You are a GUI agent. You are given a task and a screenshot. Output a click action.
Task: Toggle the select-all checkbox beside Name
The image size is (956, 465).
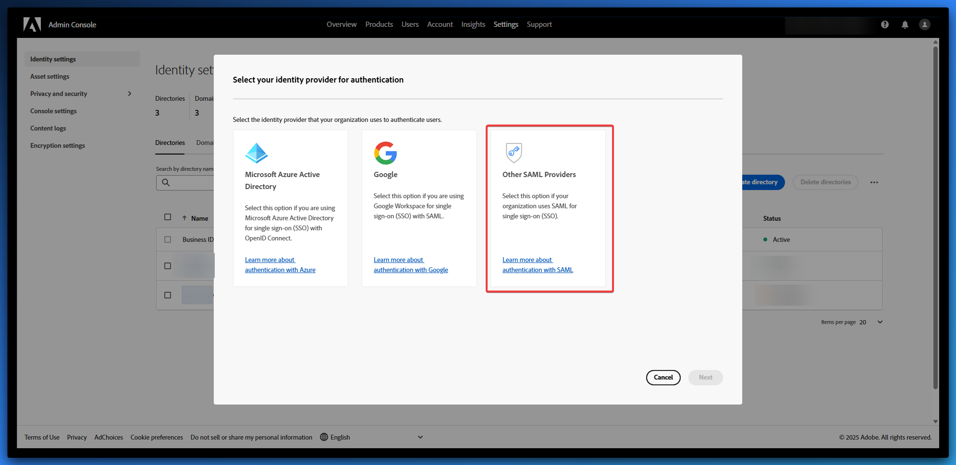click(x=168, y=217)
